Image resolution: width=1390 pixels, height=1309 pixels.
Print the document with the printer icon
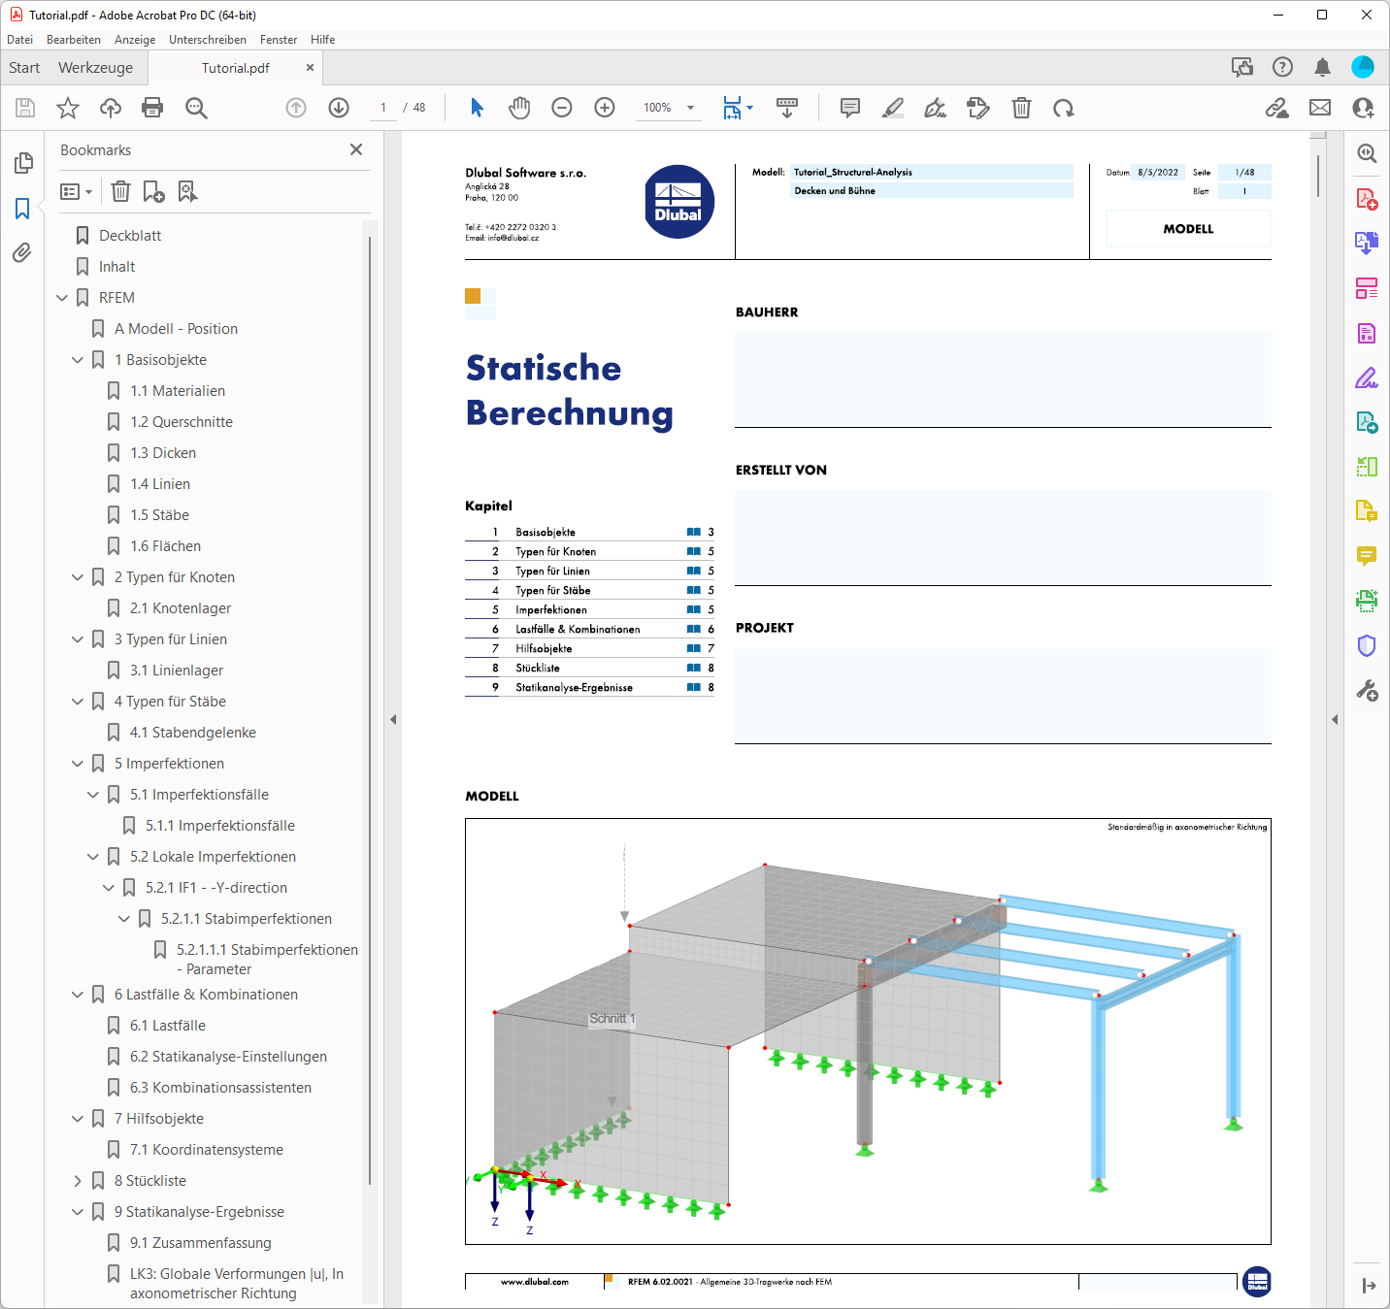pyautogui.click(x=152, y=108)
